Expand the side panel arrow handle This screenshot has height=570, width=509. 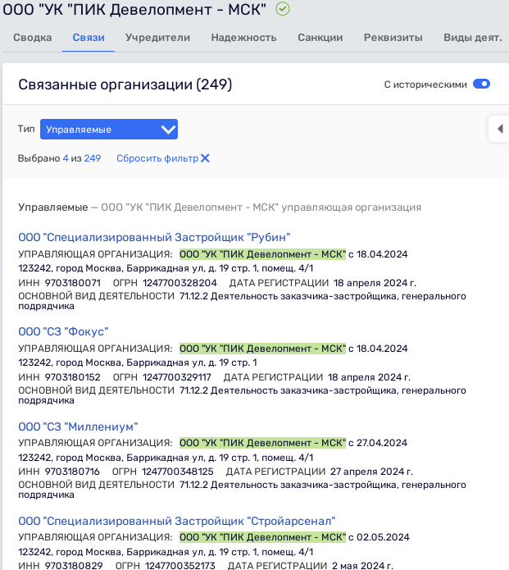(x=499, y=129)
